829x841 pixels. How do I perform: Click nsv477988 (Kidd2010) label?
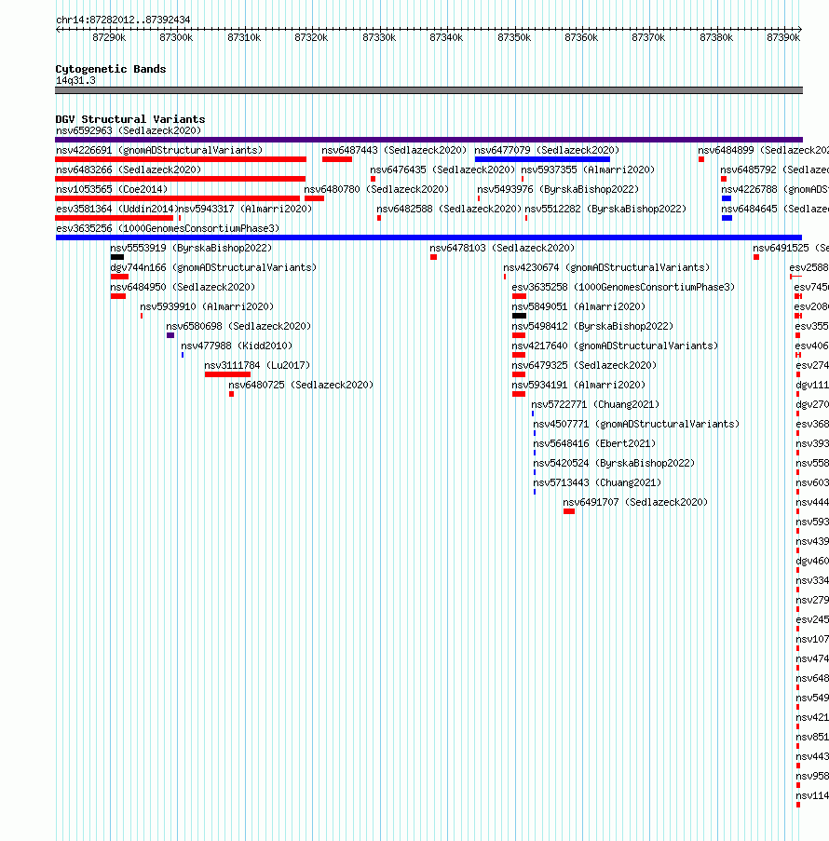[237, 346]
